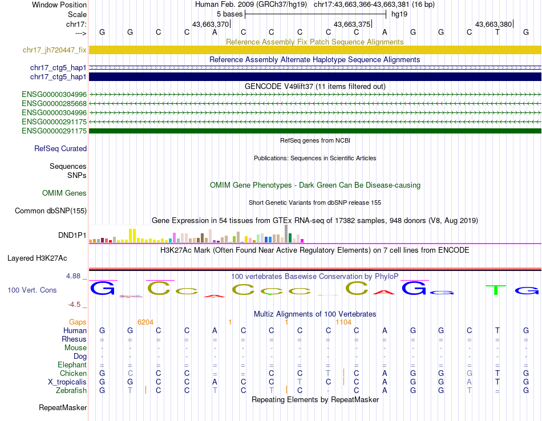Select the Scale label
Screen dimensions: 542x421
tap(77, 14)
